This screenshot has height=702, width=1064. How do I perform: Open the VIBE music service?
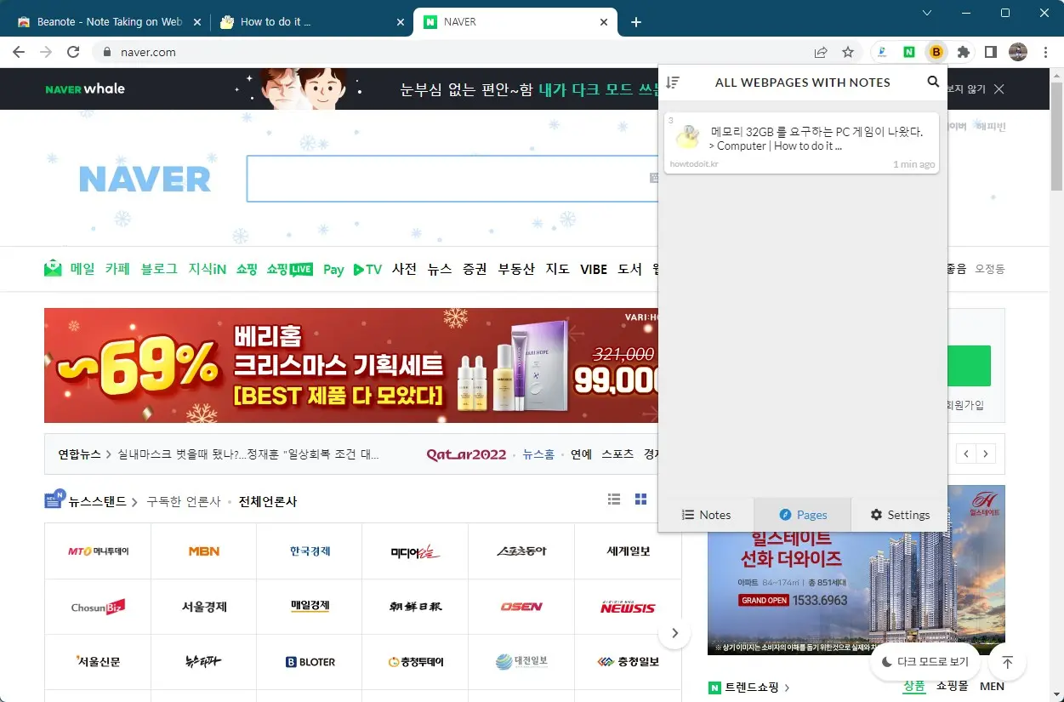[593, 269]
